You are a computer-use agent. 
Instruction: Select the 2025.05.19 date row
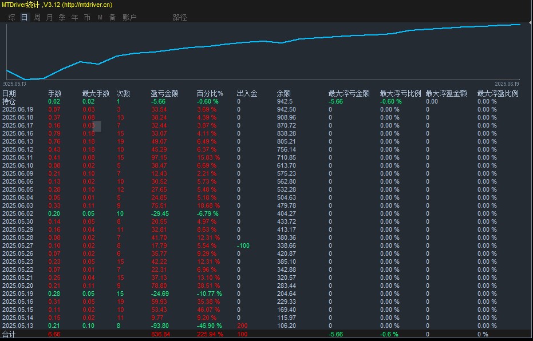click(x=18, y=294)
